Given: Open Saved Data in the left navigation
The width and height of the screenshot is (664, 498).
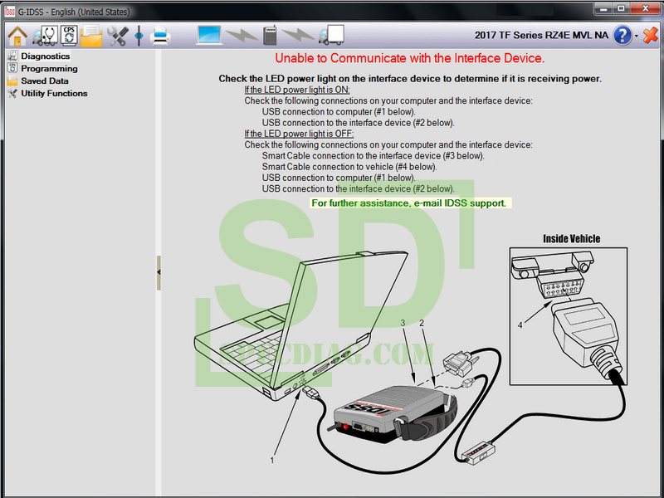Looking at the screenshot, I should (x=44, y=81).
